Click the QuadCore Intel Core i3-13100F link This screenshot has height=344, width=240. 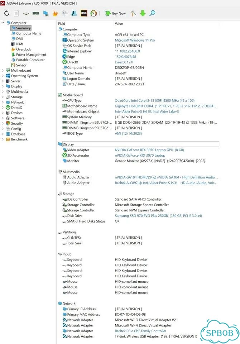coord(154,100)
